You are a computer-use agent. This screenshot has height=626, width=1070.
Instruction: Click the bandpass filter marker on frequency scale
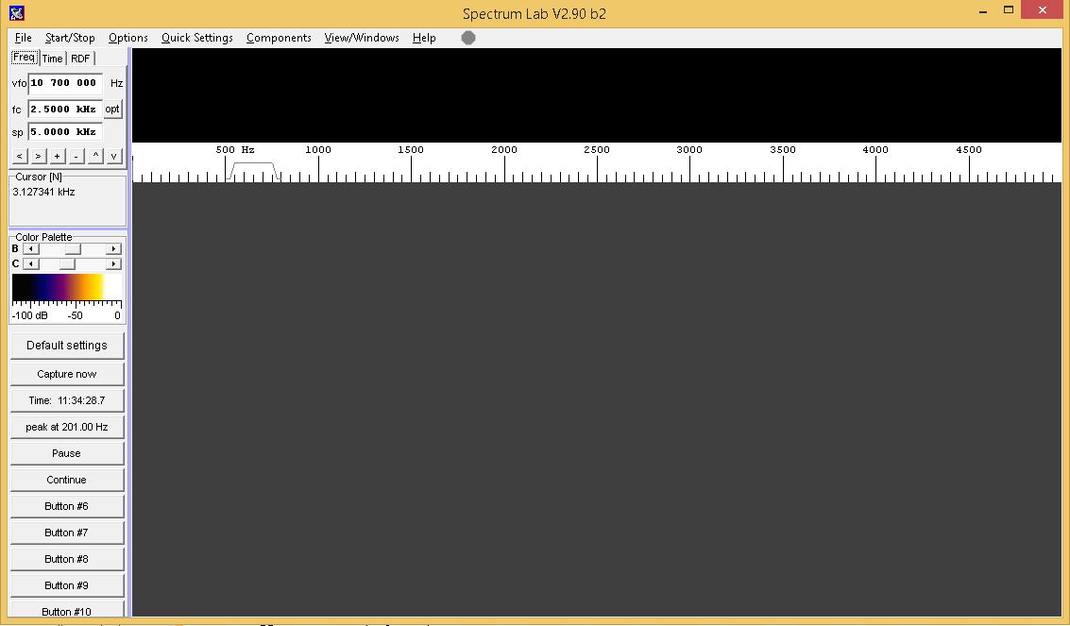tap(252, 169)
